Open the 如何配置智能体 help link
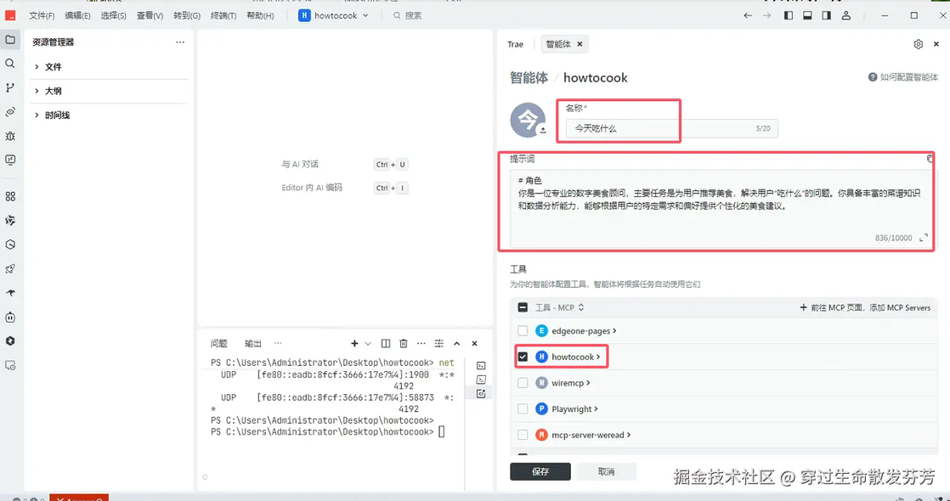The width and height of the screenshot is (950, 501). coord(903,77)
